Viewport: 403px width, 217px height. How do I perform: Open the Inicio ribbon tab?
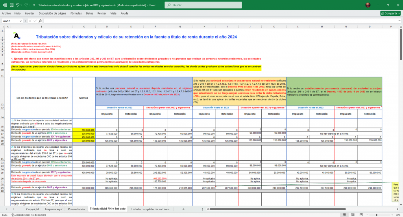(17, 13)
